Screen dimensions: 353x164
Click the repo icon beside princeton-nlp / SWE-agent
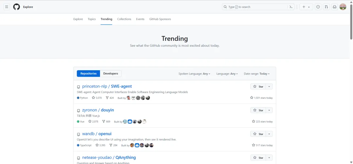(x=78, y=87)
